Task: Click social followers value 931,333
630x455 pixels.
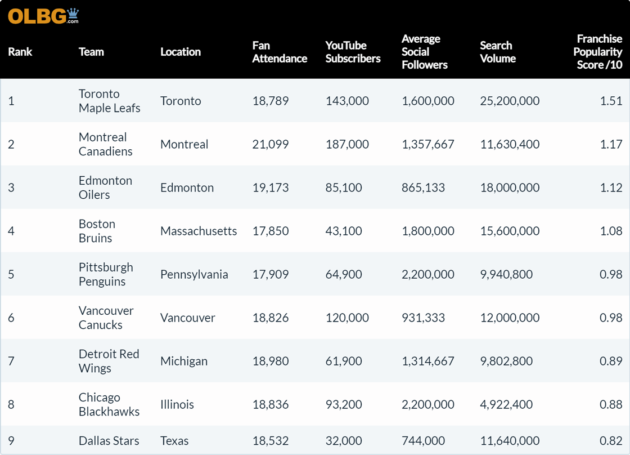Action: pos(424,318)
